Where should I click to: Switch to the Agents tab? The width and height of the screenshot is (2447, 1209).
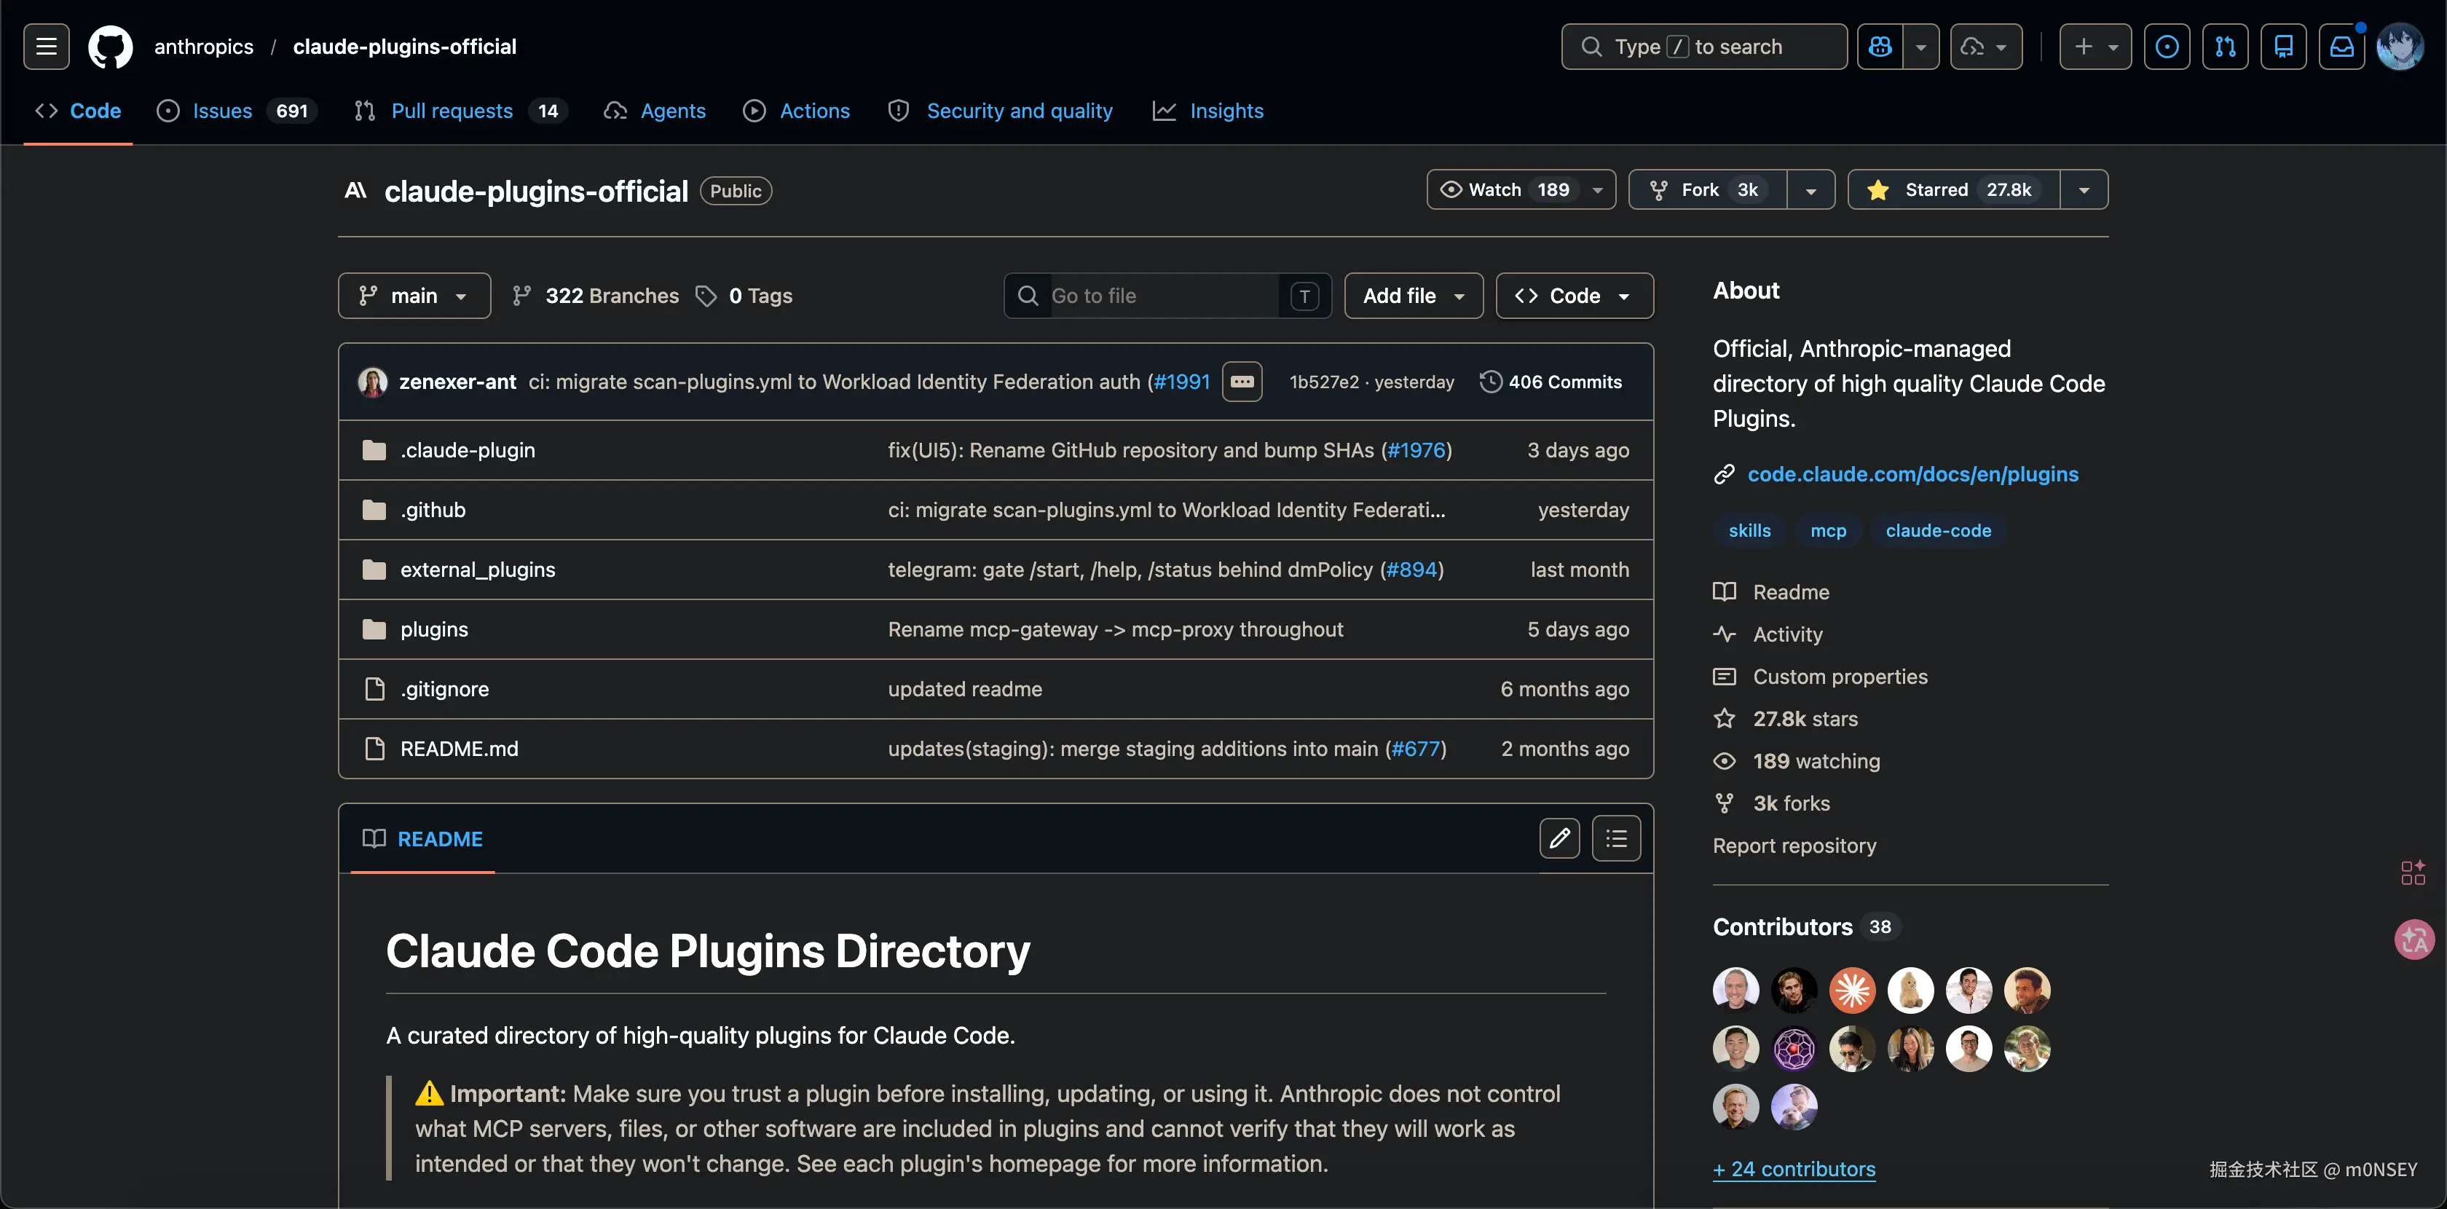[x=655, y=111]
